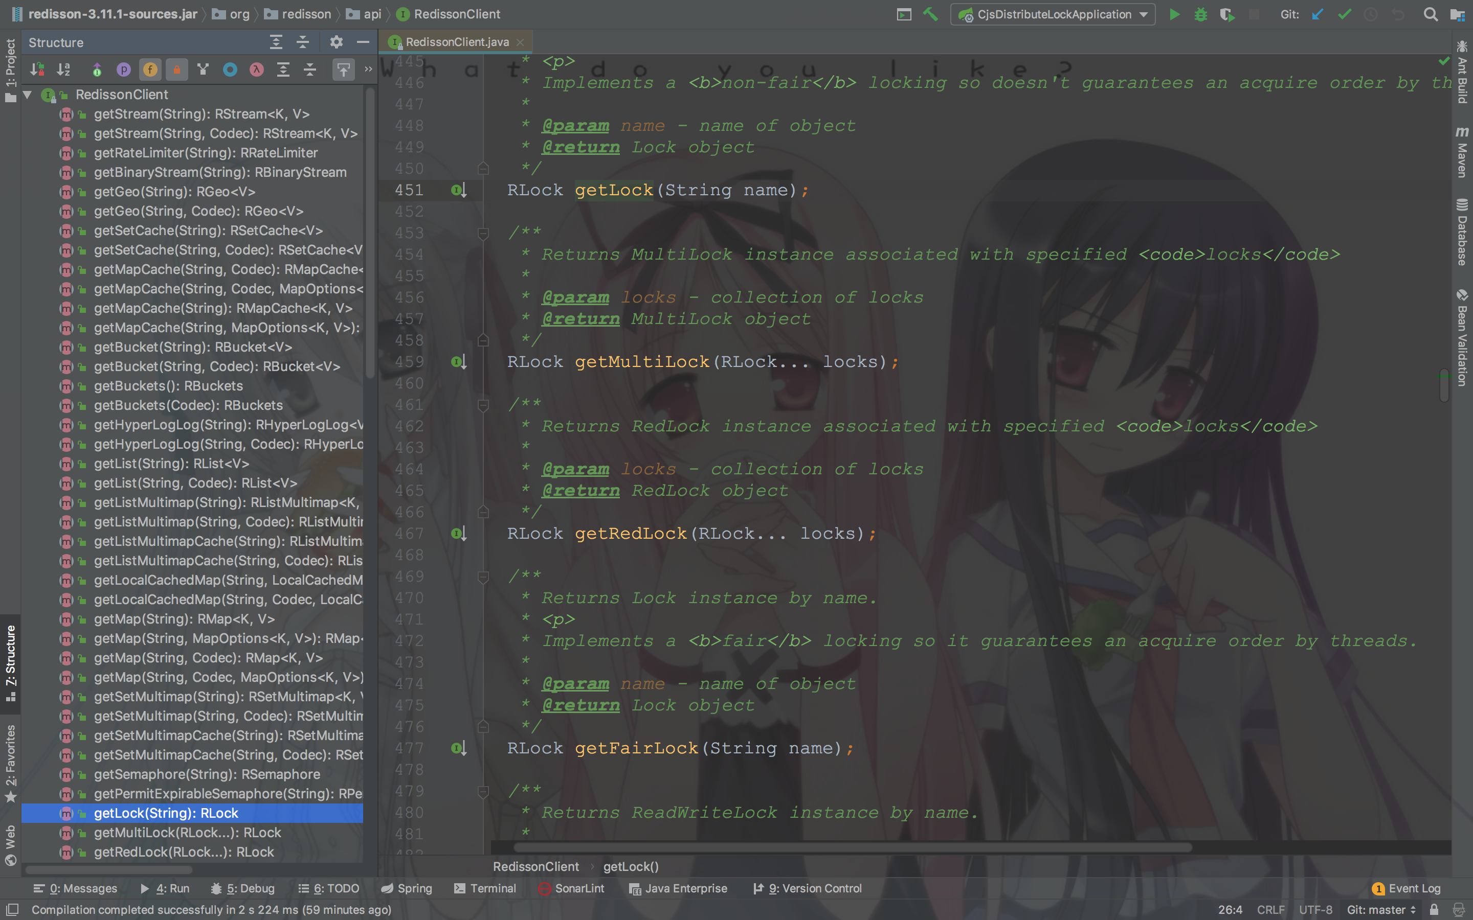Screen dimensions: 1473x920
Task: Open Search Everywhere magnifier icon
Action: 1431,14
